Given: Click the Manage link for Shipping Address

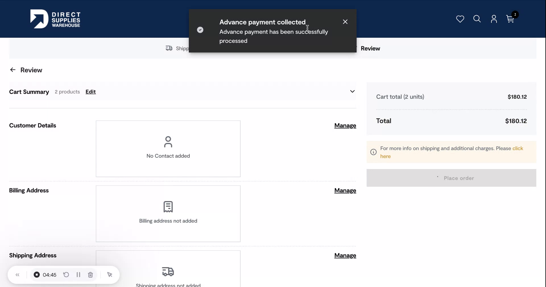Looking at the screenshot, I should 345,256.
